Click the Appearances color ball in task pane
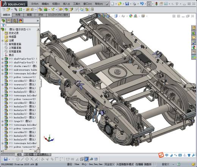This screenshot has height=167, width=197. pos(194,47)
